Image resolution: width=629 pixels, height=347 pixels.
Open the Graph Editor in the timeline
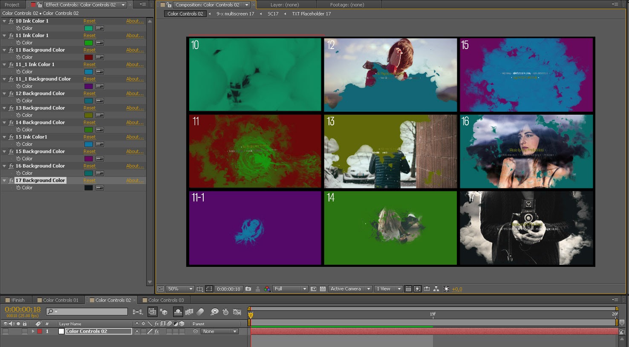237,312
